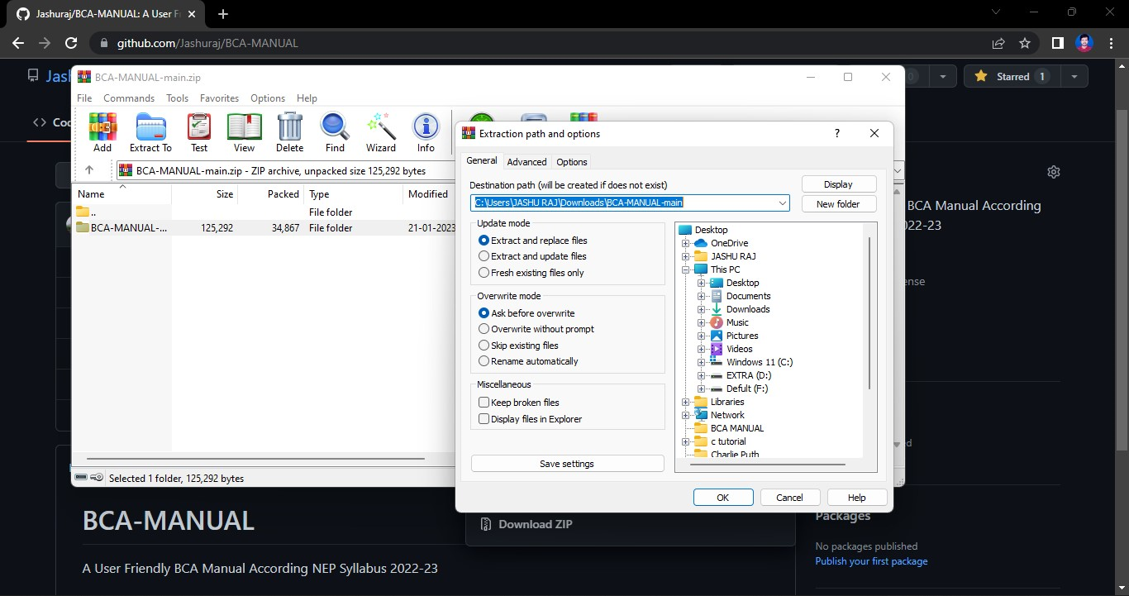Click the question mark help icon in dialog
The image size is (1129, 596).
(836, 133)
